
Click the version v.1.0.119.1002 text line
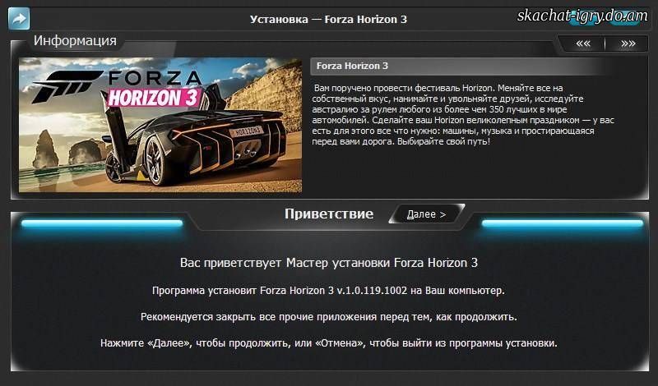(328, 291)
